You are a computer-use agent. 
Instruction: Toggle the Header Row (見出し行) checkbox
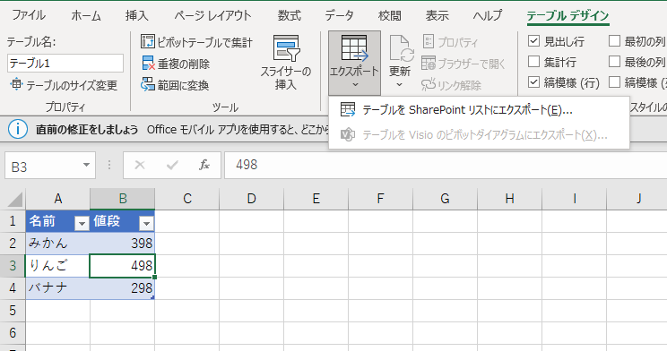pyautogui.click(x=533, y=41)
